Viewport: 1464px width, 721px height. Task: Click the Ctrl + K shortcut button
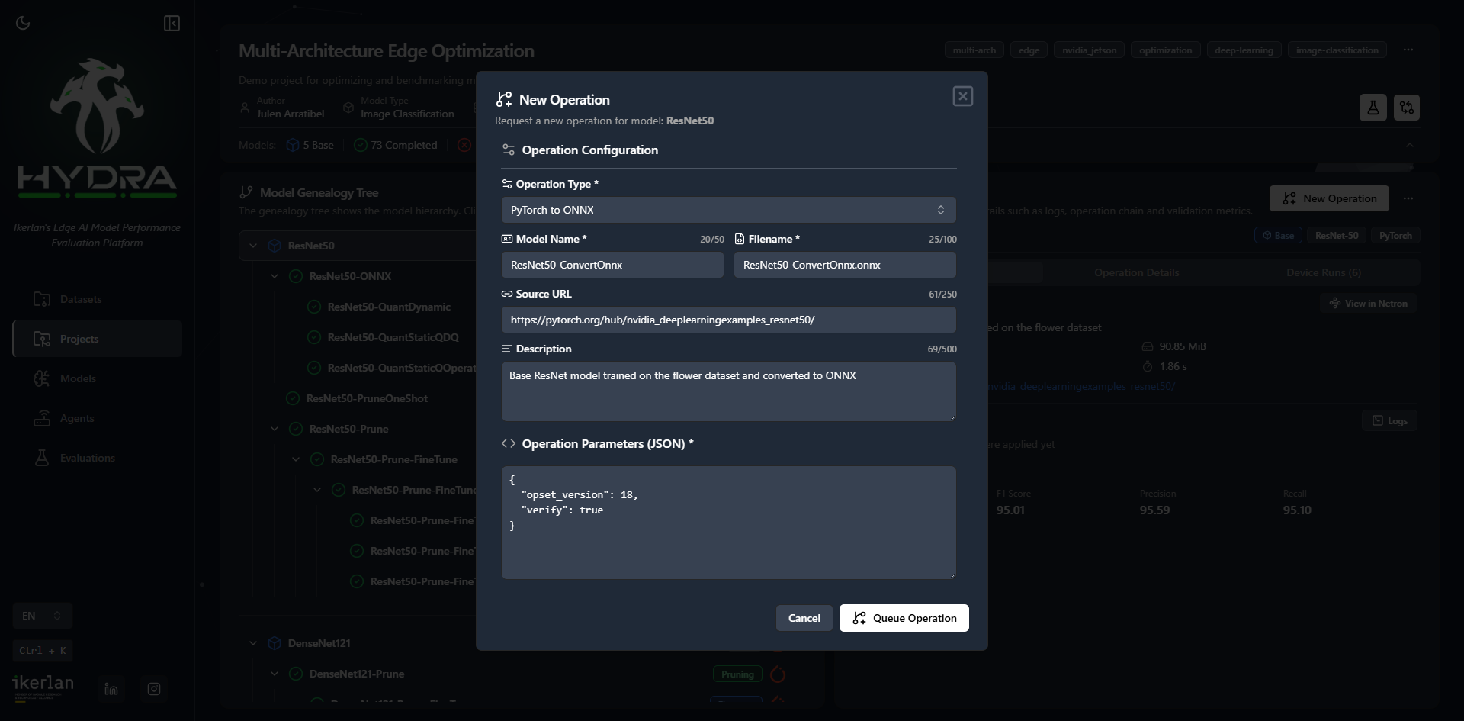43,651
